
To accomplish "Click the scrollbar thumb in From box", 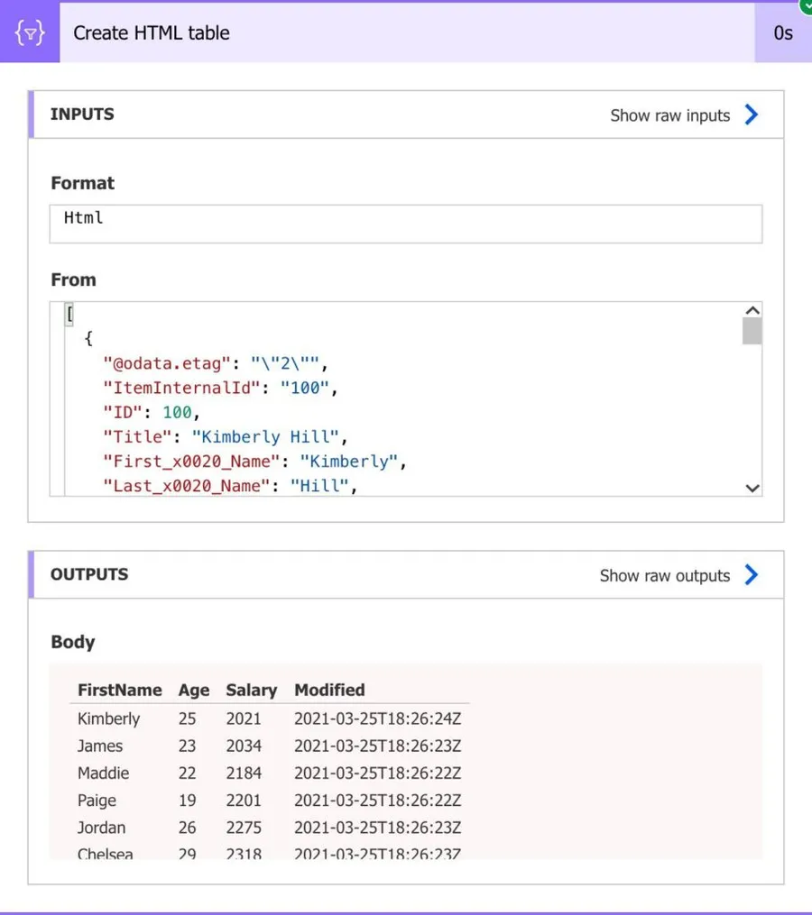I will tap(752, 331).
